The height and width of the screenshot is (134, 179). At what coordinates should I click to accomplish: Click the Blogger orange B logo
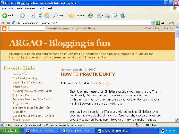4,29
